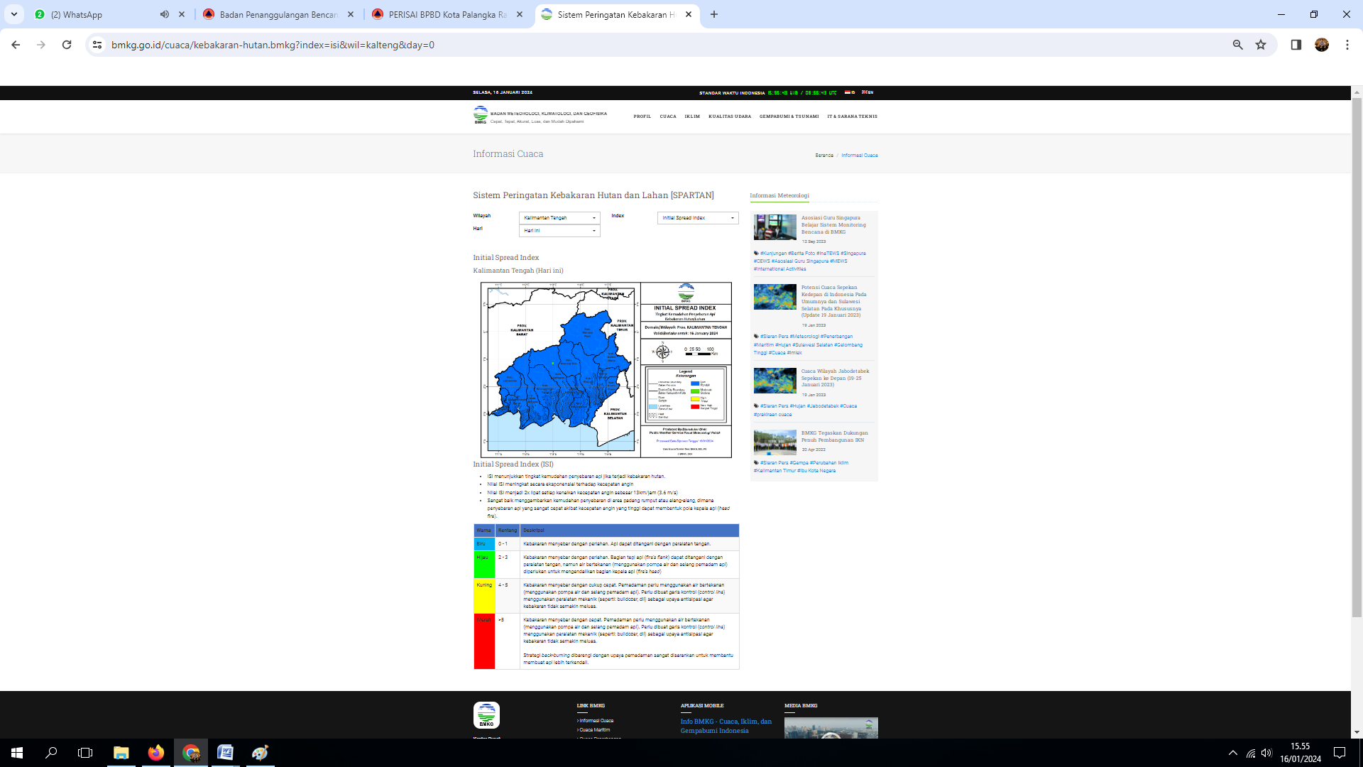This screenshot has width=1363, height=767.
Task: Open BMKG Tegaskan Dukungan Penuh Pembangunan IKN
Action: pos(835,436)
